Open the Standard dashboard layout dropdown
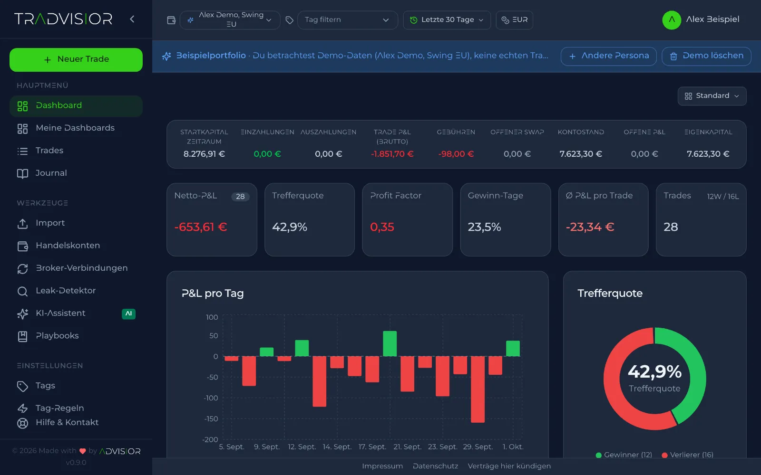Screen dimensions: 761x475 [712, 96]
